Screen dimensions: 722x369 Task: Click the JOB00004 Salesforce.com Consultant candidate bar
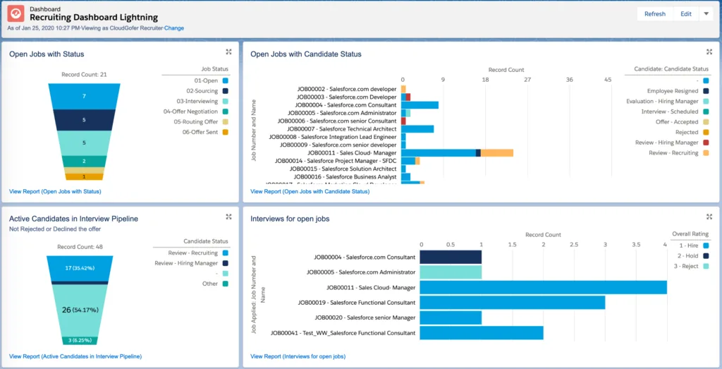click(x=420, y=105)
